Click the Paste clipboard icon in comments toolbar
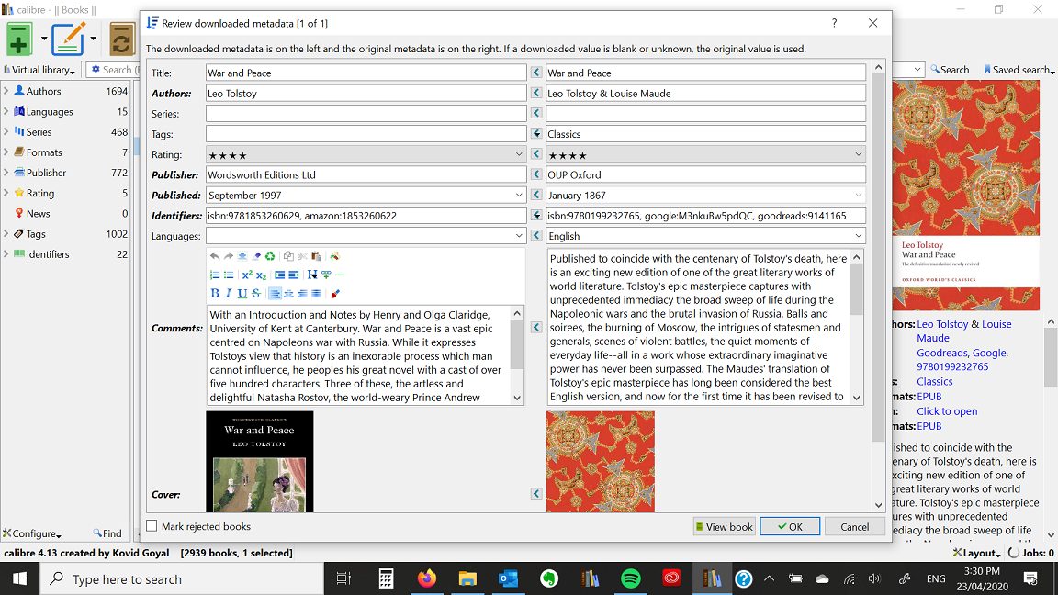The height and width of the screenshot is (595, 1058). (316, 256)
